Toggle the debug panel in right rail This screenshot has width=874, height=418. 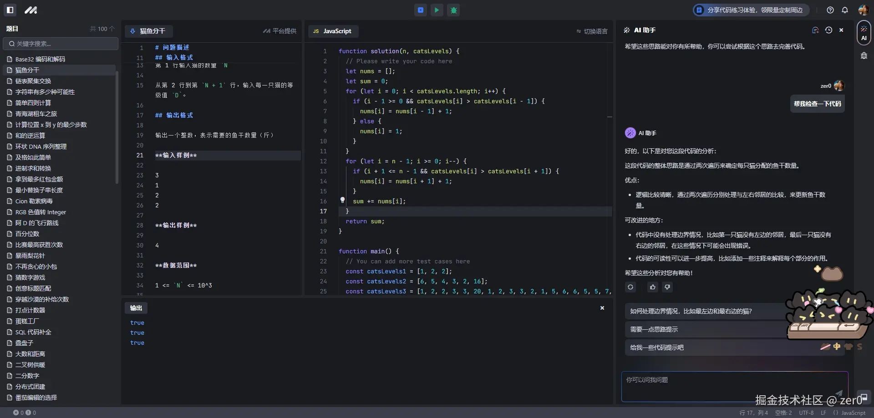[864, 55]
